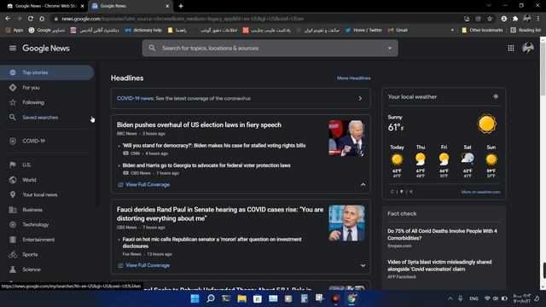Show hidden system tray icons
This screenshot has width=546, height=307.
click(x=450, y=298)
